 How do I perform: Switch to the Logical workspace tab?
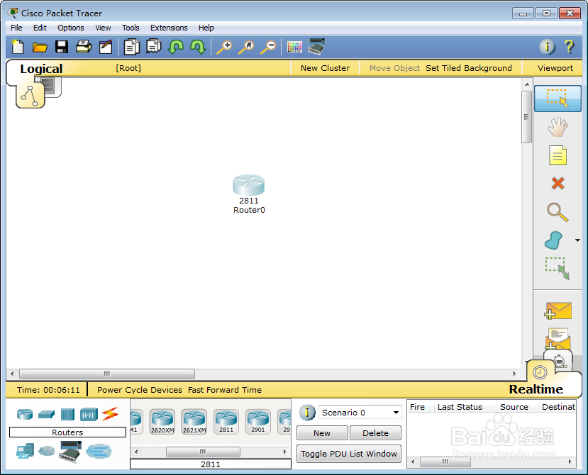(41, 69)
